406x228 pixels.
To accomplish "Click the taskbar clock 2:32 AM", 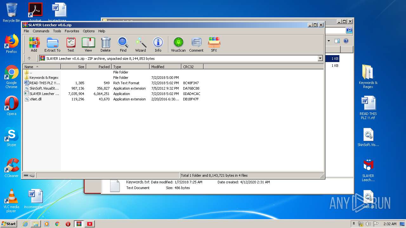I will click(x=390, y=224).
